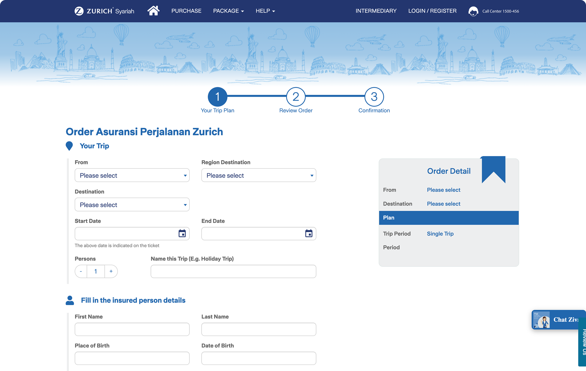Open the Start Date calendar picker
The height and width of the screenshot is (371, 586).
coord(182,233)
